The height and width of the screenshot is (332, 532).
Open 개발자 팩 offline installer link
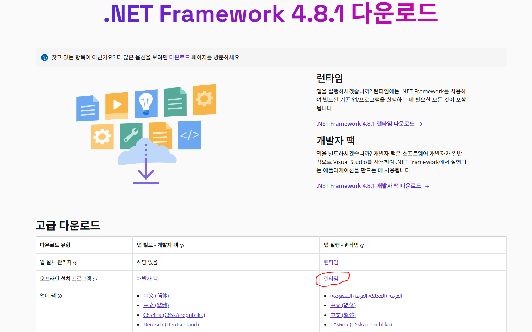[x=147, y=279]
